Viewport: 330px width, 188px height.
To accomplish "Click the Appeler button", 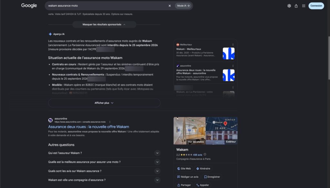I will point(202,185).
